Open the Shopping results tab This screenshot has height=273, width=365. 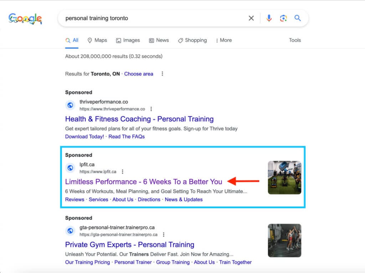[x=192, y=40]
